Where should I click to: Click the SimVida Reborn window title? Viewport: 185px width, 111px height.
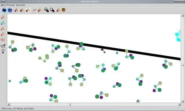click(90, 1)
